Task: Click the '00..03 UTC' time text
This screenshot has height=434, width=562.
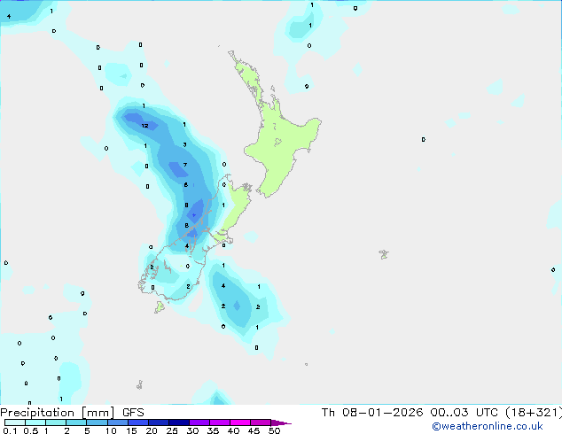Action: point(464,413)
